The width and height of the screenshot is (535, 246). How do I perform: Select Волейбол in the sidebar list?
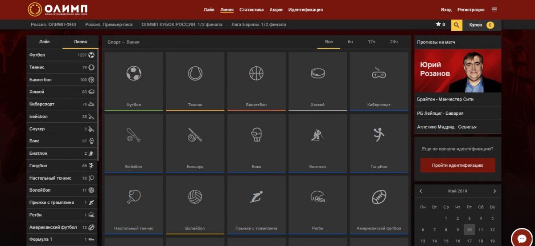(62, 190)
